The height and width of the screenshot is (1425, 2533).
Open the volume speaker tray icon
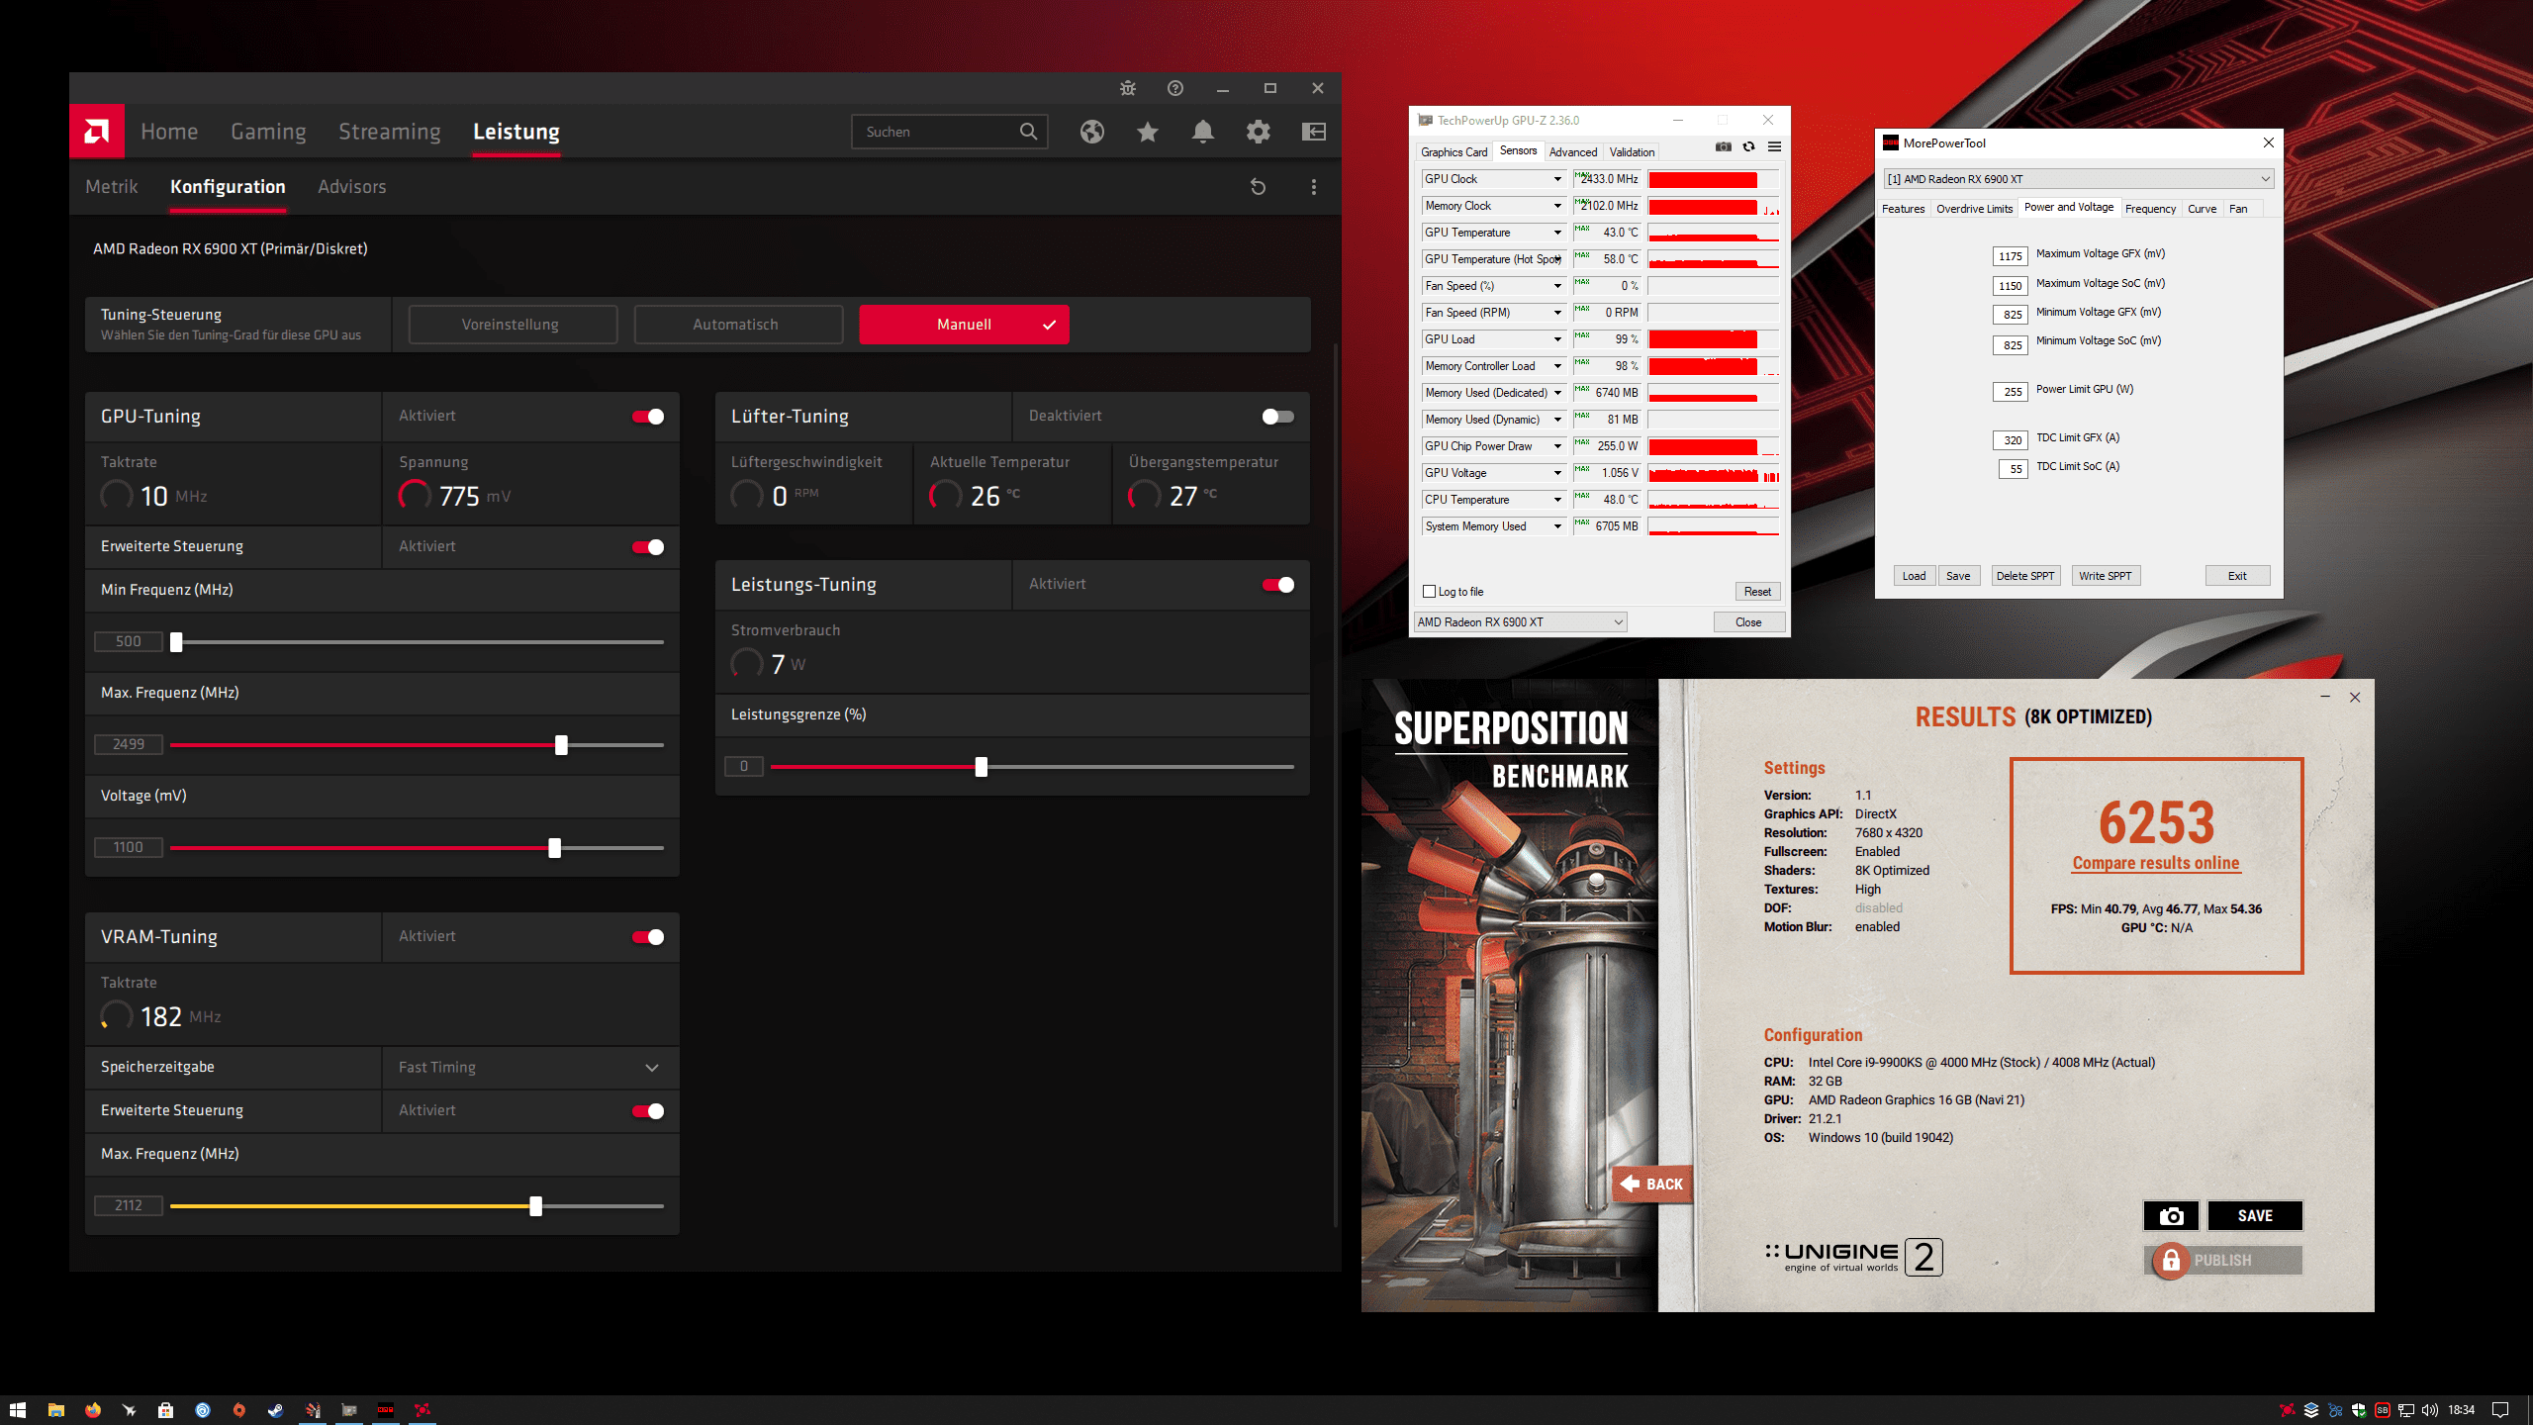coord(2429,1409)
